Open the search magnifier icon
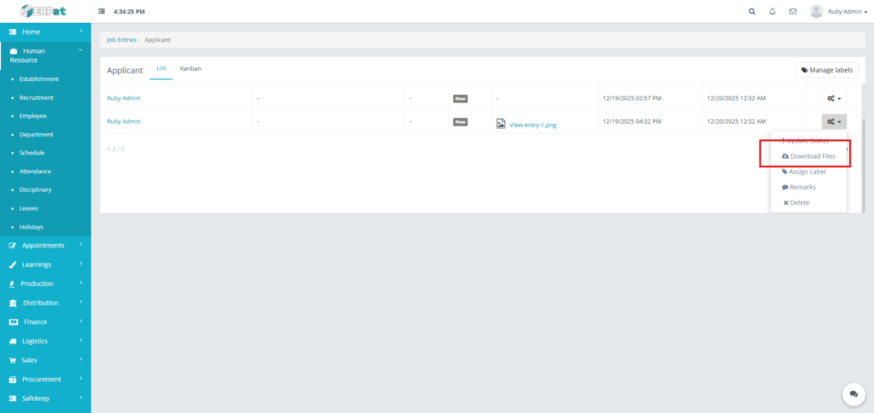Viewport: 874px width, 413px height. pos(752,11)
